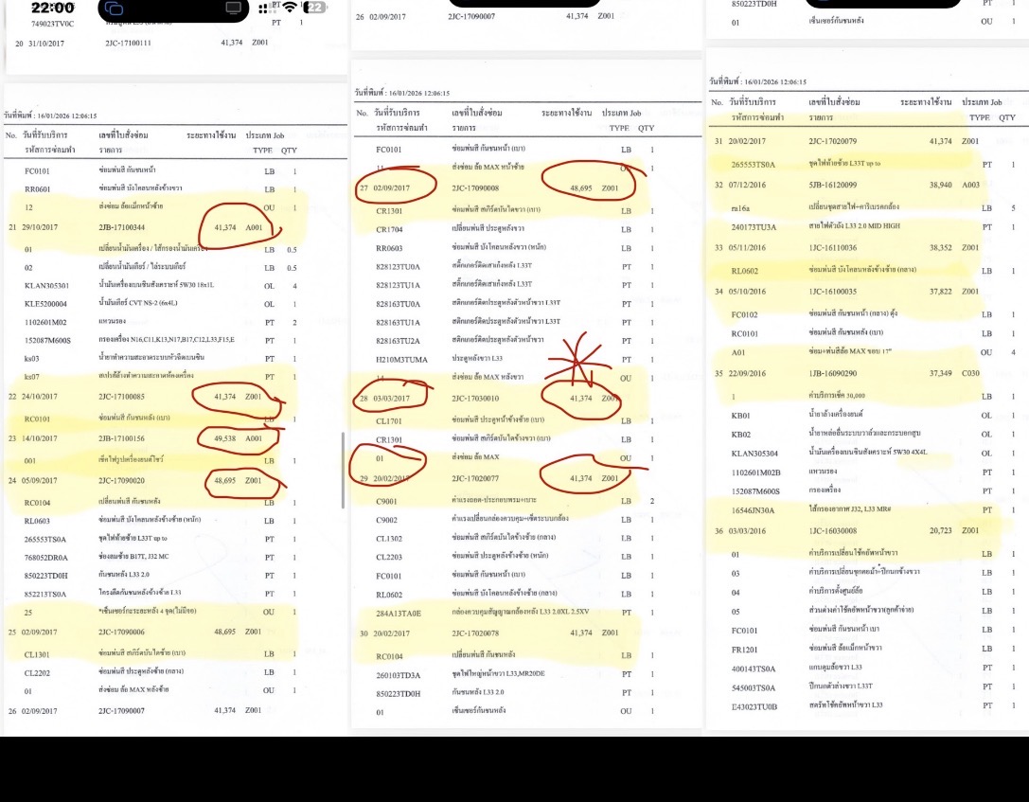The width and height of the screenshot is (1029, 802).
Task: Select job number 2JC-17090008
Action: [475, 187]
